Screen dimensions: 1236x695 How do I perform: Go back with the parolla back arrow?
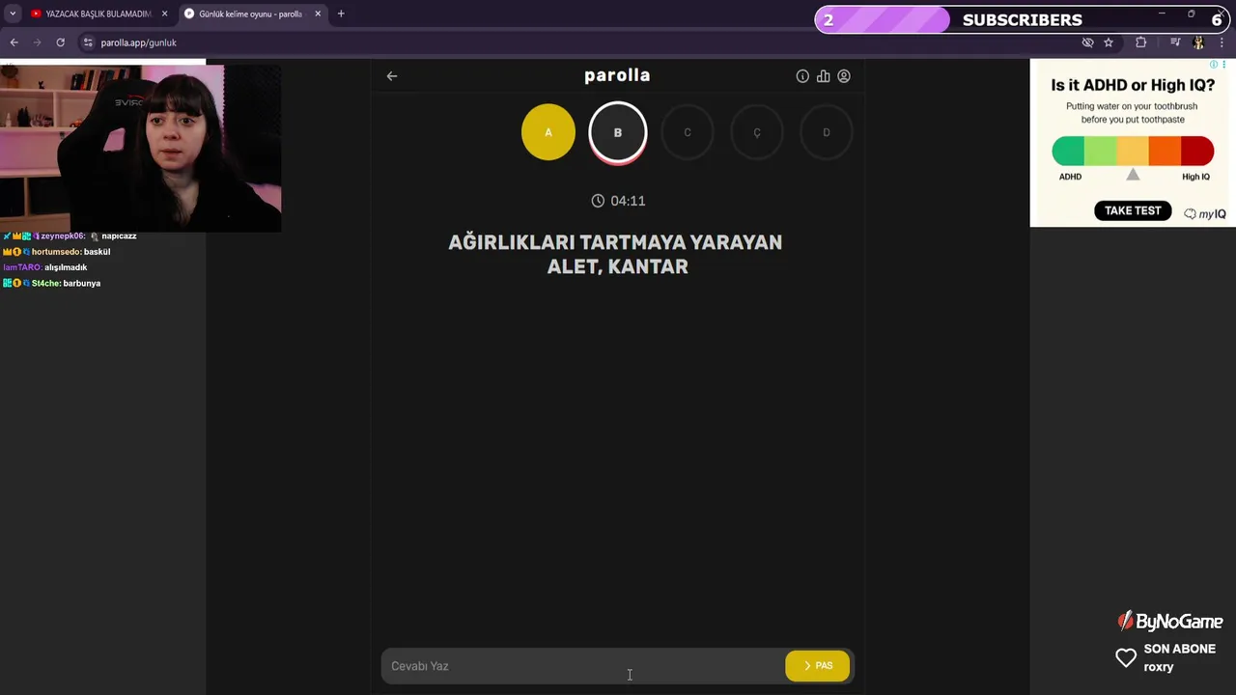[x=392, y=76]
